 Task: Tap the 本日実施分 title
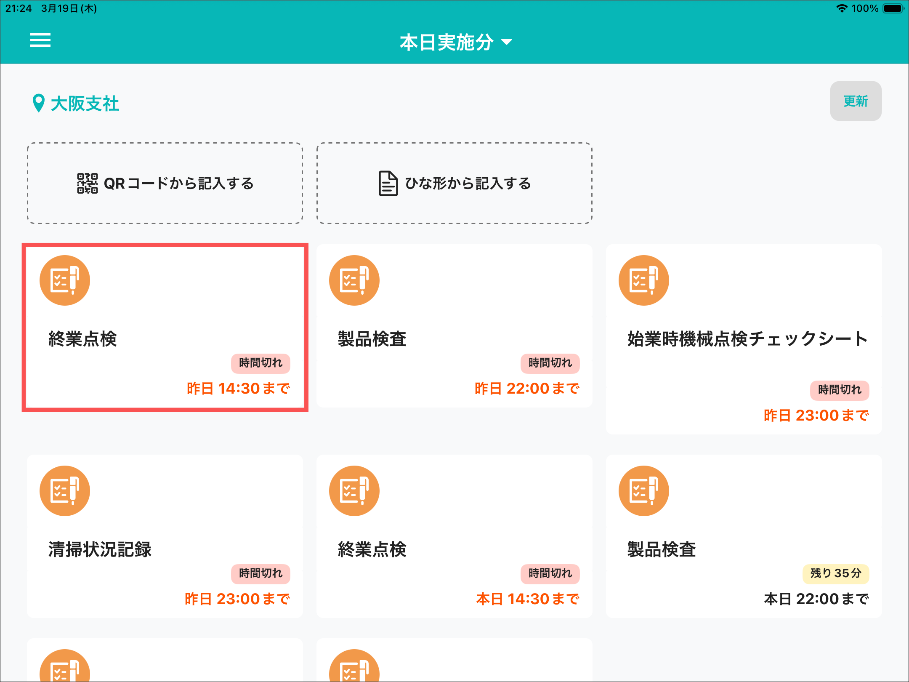coord(446,42)
